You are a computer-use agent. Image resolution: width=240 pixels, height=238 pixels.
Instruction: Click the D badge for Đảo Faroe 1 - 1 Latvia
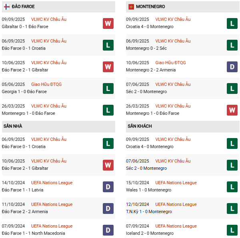tap(108, 187)
